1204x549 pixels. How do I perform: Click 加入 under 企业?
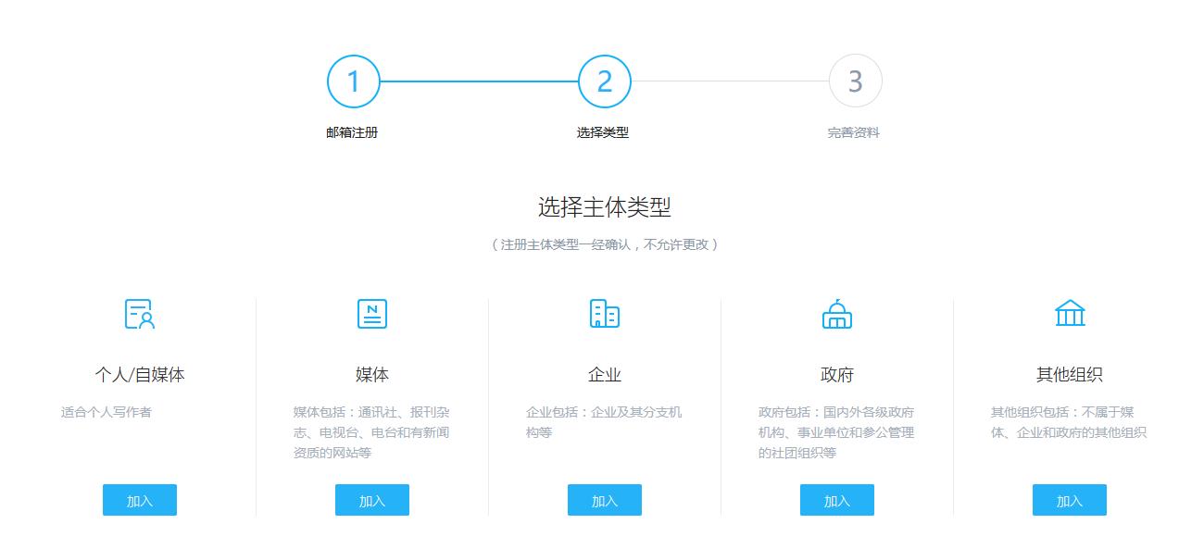coord(604,500)
